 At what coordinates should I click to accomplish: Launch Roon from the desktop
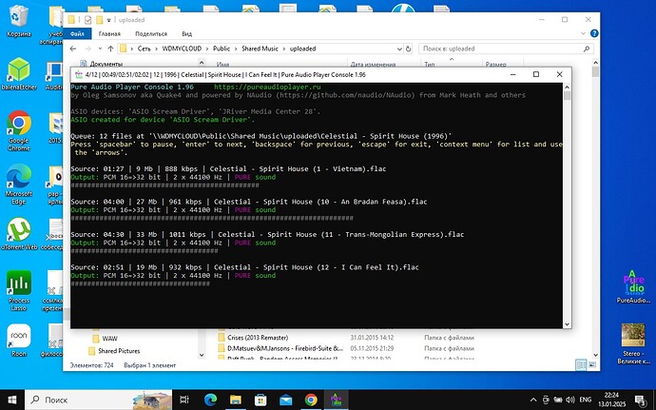point(19,340)
